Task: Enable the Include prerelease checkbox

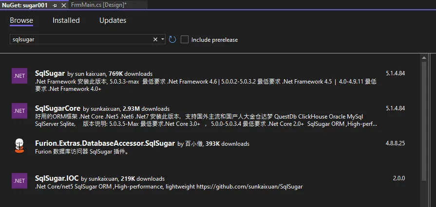Action: [x=185, y=39]
